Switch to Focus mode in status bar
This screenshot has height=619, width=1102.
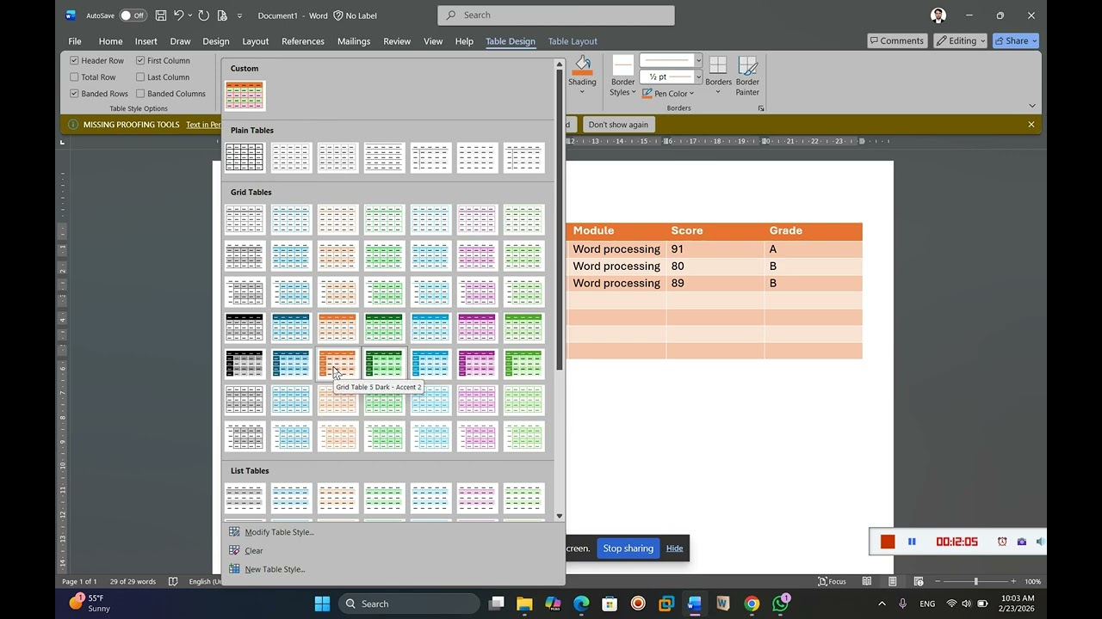pos(832,581)
